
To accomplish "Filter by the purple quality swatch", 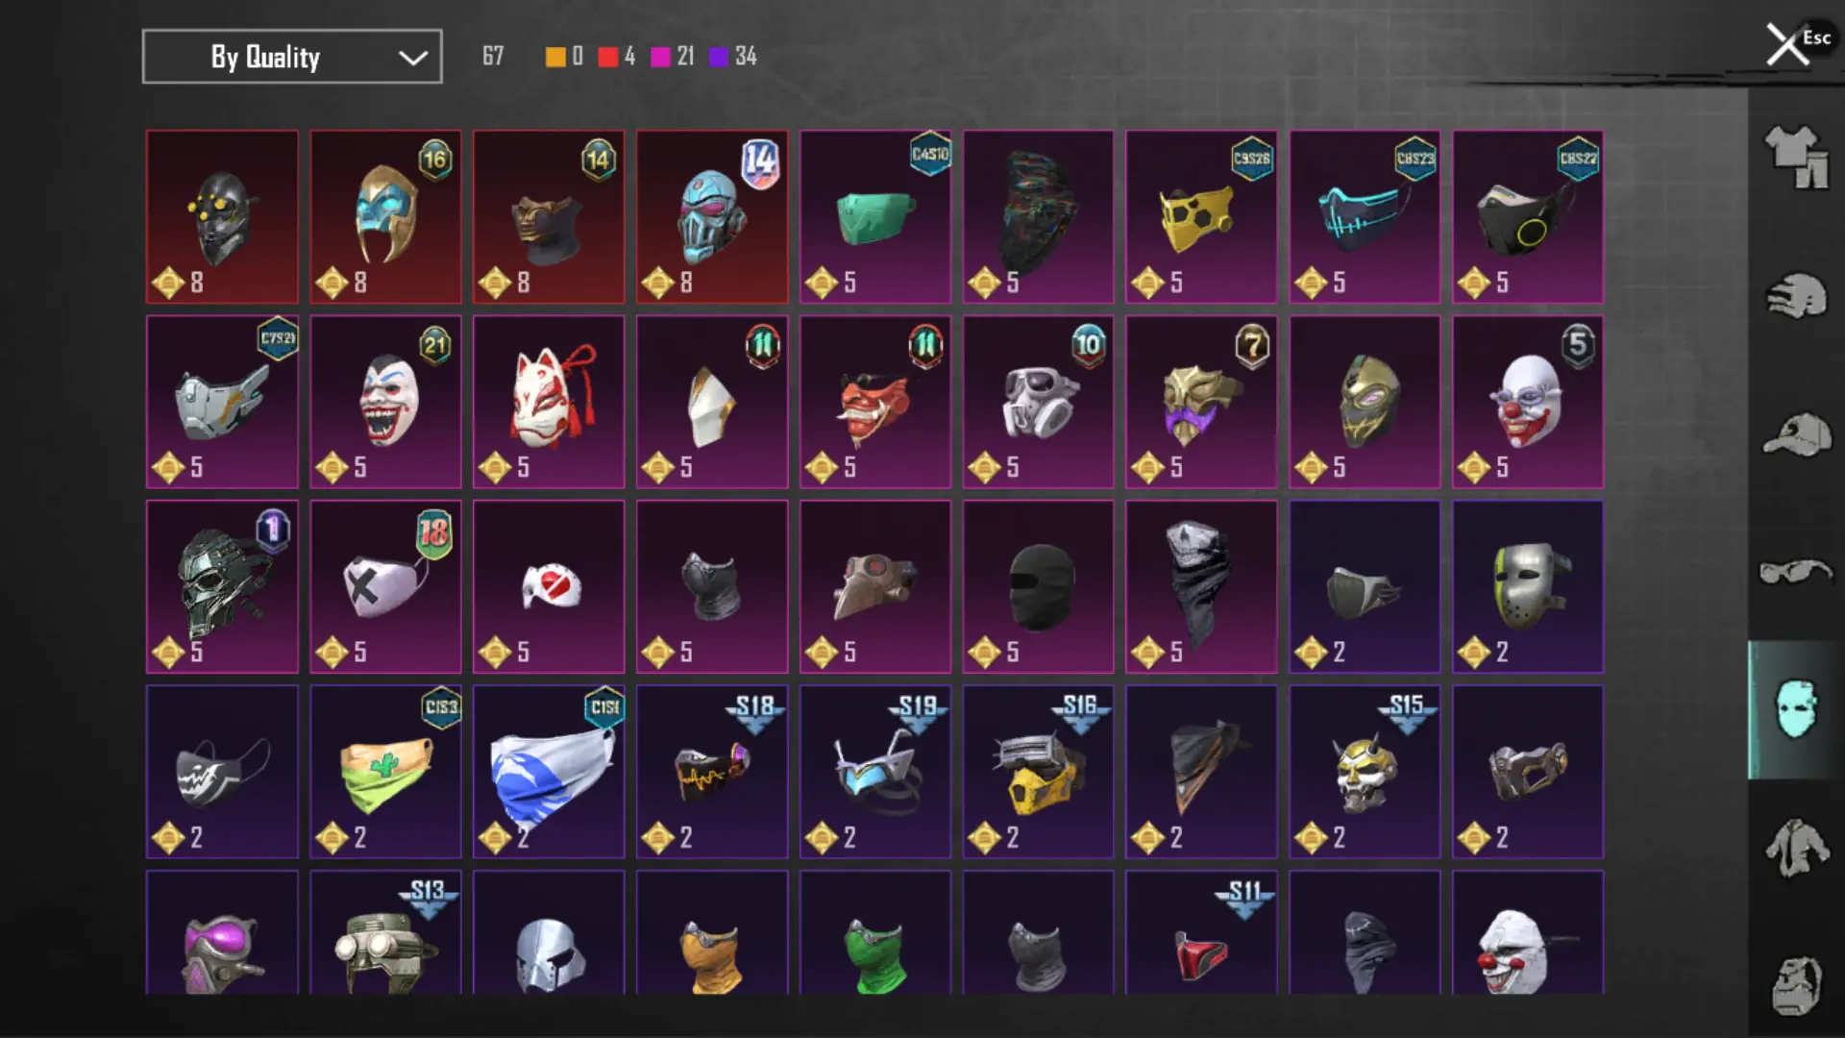I will [x=718, y=57].
